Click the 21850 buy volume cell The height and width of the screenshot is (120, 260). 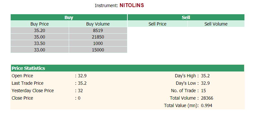[98, 37]
